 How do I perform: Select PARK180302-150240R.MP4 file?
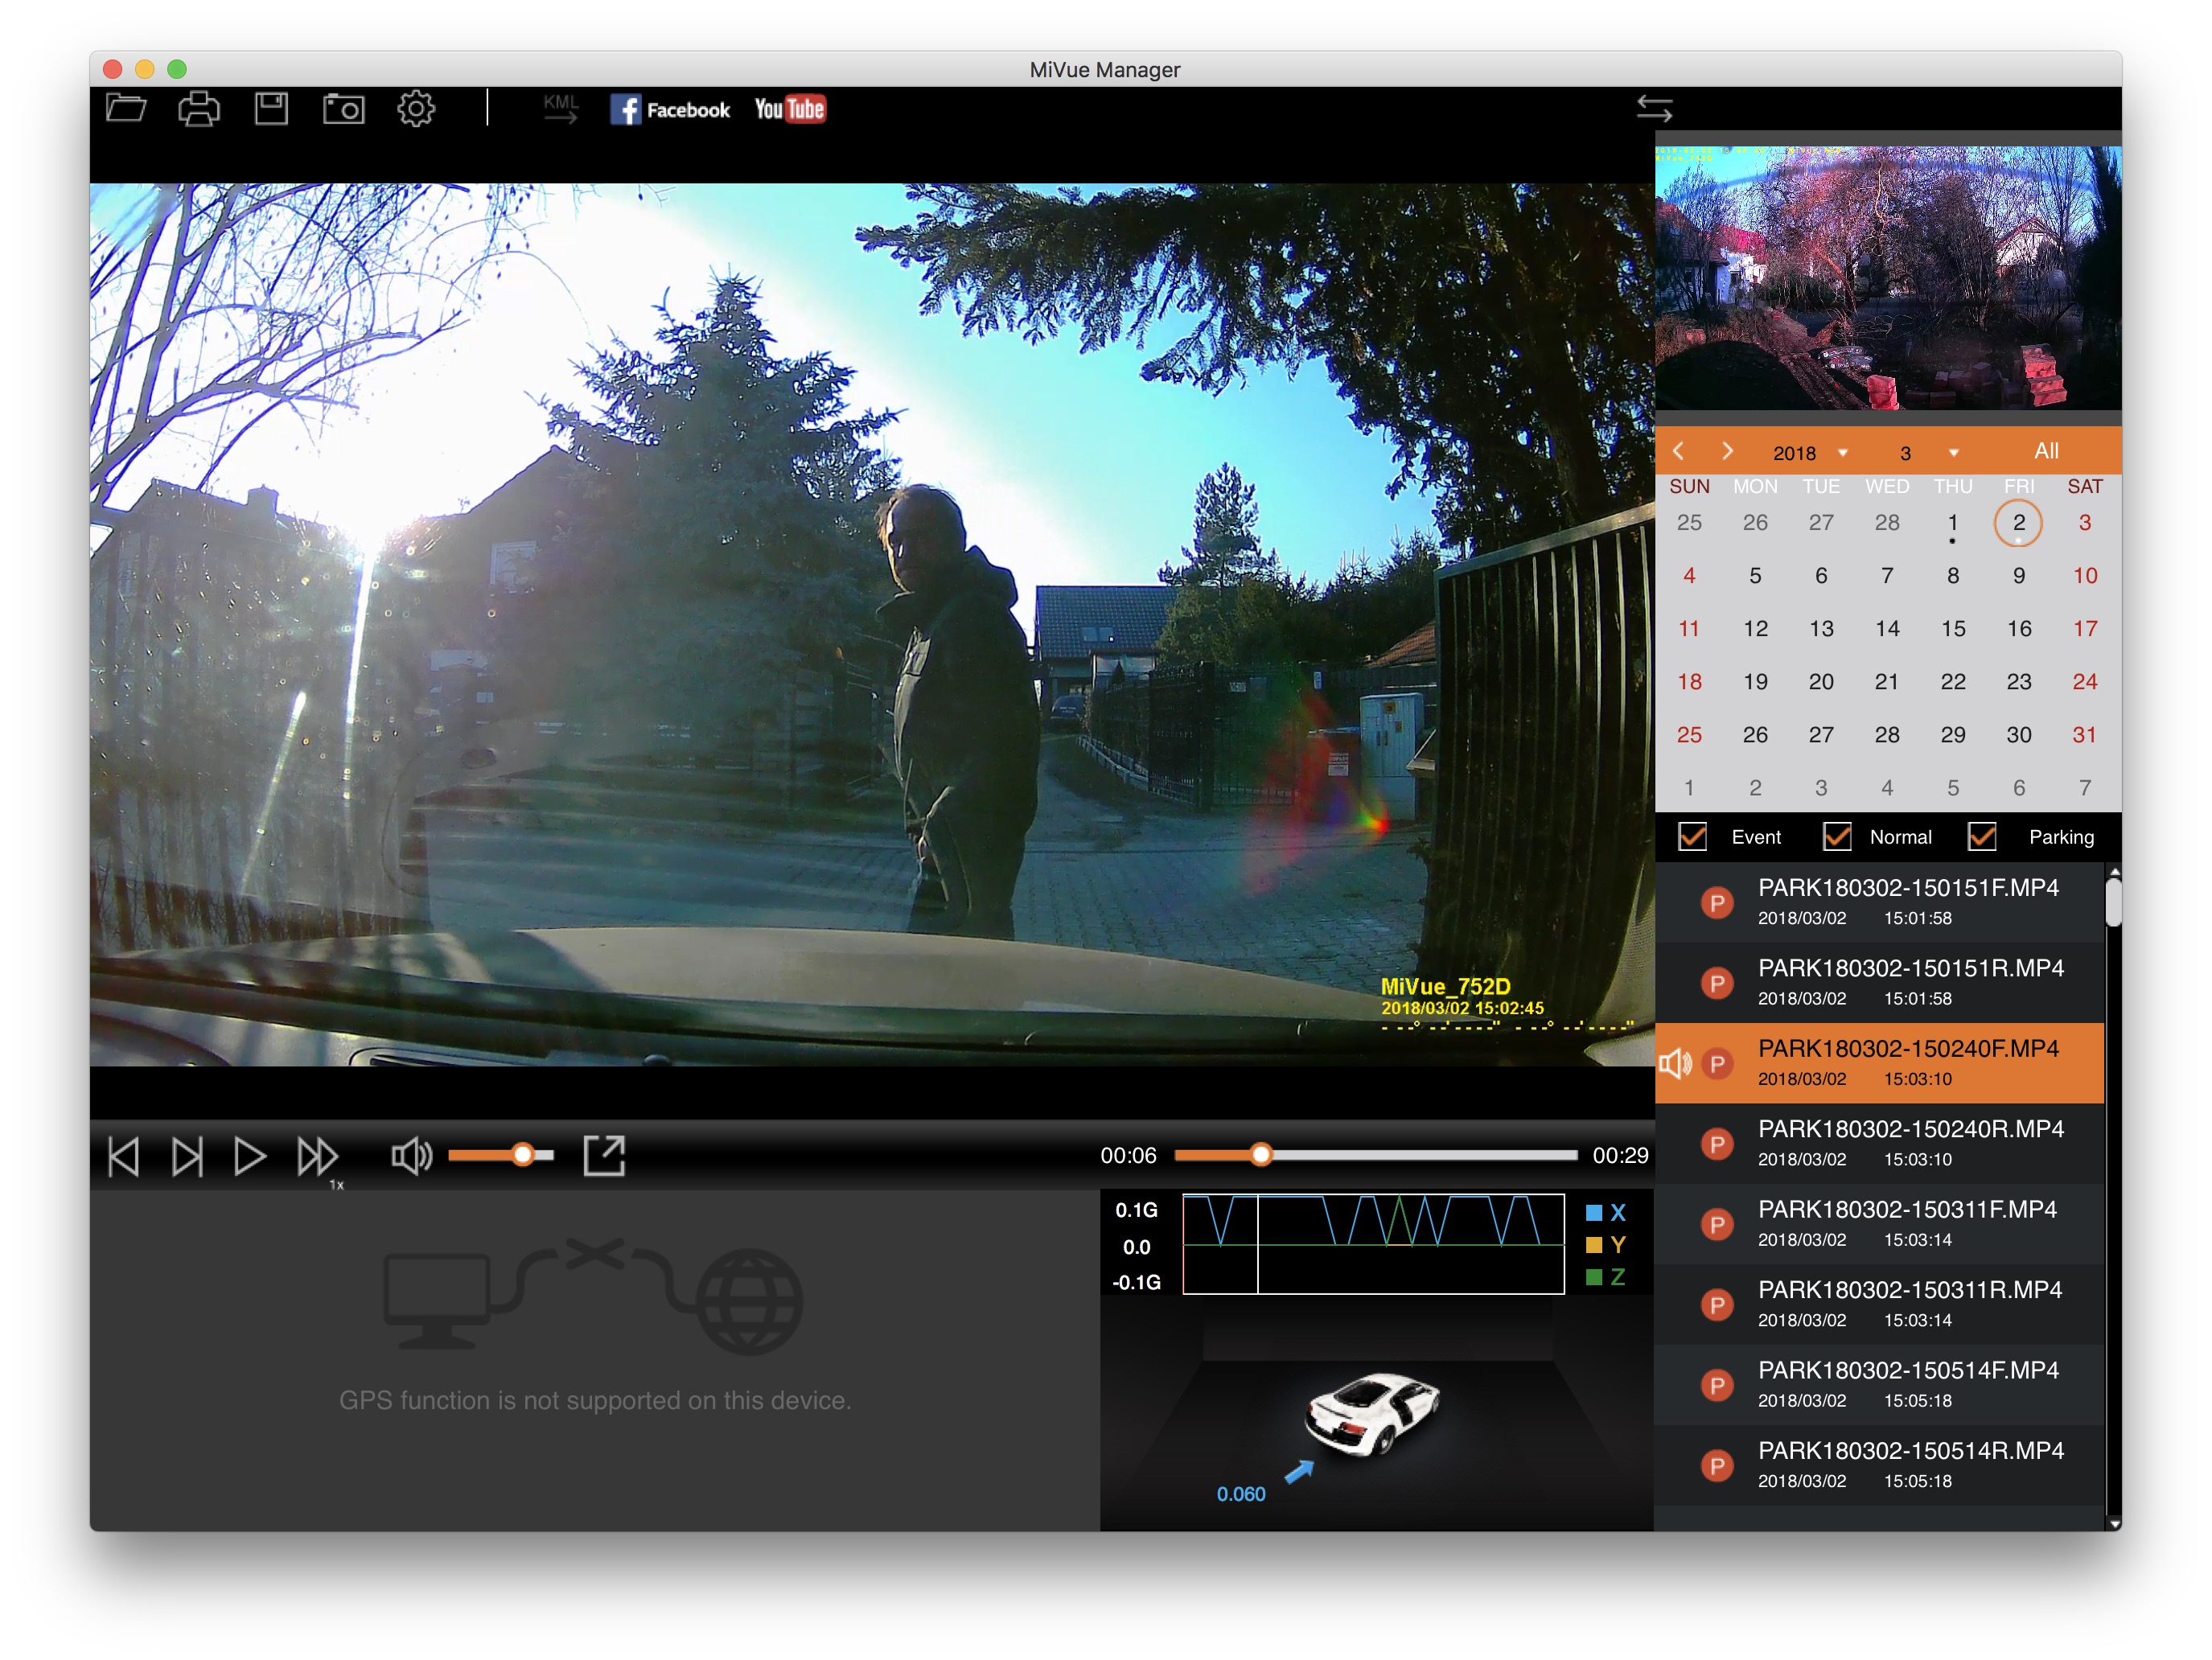pyautogui.click(x=1879, y=1143)
